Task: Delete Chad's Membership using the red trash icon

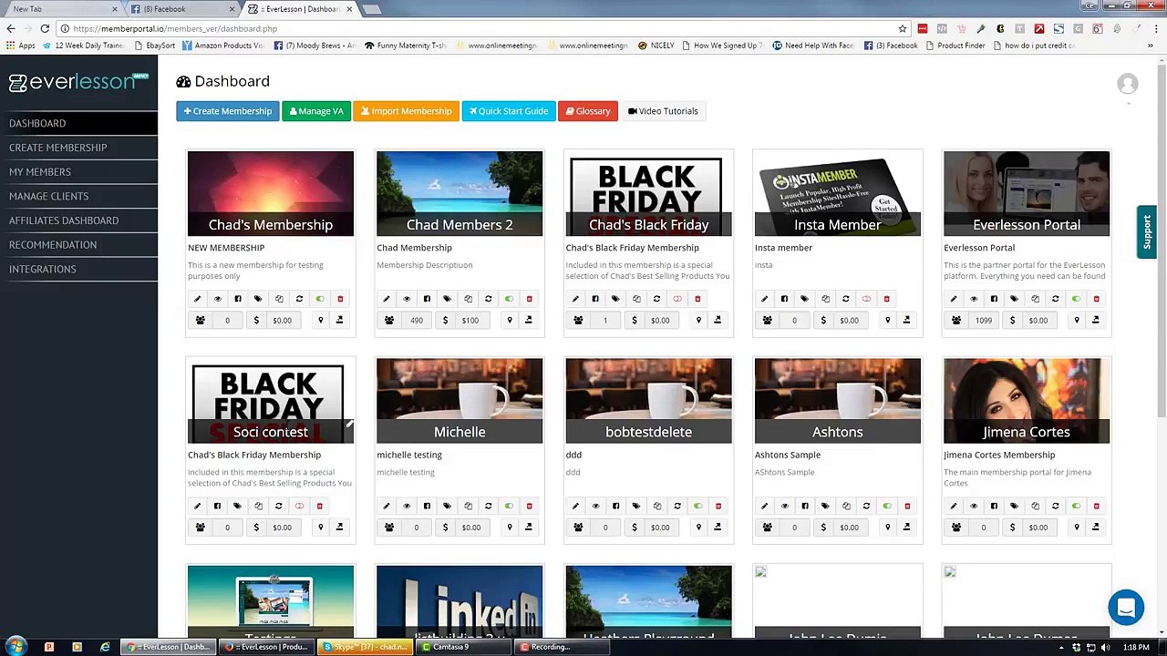Action: pyautogui.click(x=340, y=299)
